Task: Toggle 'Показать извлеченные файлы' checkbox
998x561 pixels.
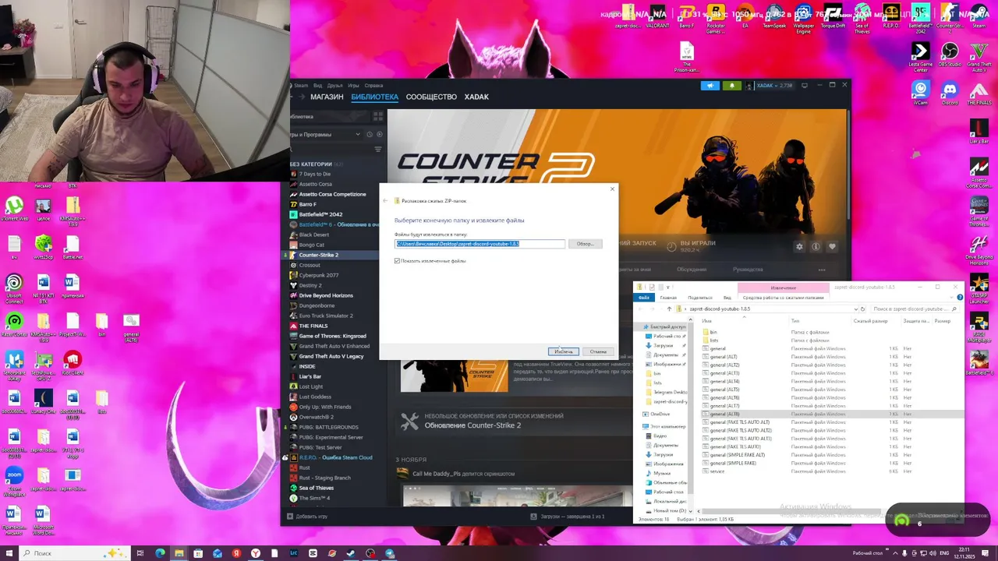Action: pyautogui.click(x=398, y=261)
